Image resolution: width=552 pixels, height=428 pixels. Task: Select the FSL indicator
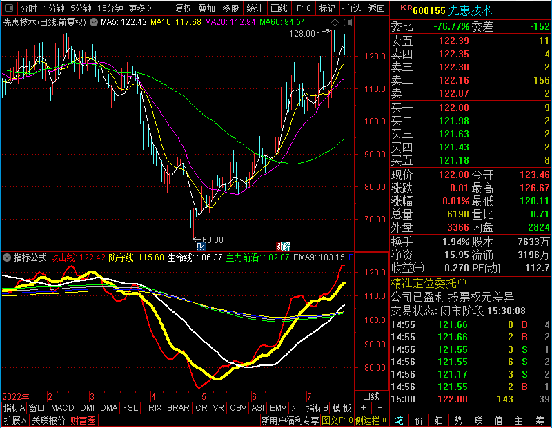(130, 408)
